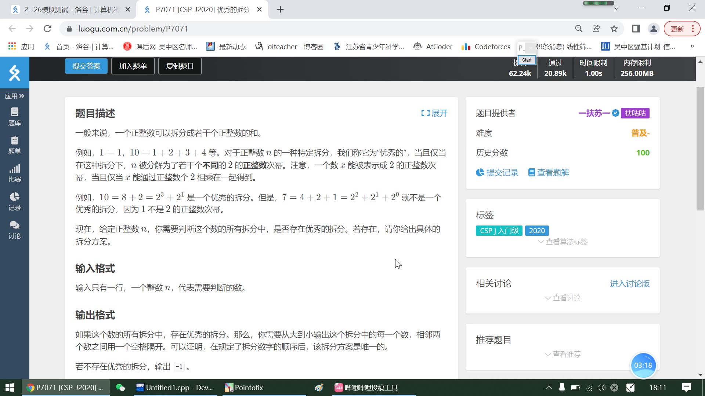This screenshot has height=396, width=705.
Task: Click the 提交答案 button
Action: pyautogui.click(x=86, y=66)
